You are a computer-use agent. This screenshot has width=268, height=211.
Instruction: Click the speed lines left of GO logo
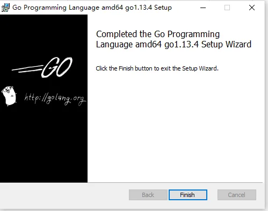pyautogui.click(x=27, y=69)
